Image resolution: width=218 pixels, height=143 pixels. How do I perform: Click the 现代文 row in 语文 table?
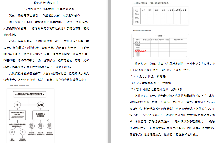pyautogui.click(x=137, y=42)
